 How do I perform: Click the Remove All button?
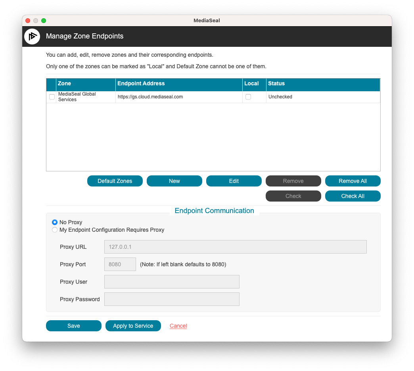pos(353,181)
